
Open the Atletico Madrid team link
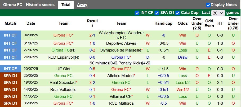pos(120,76)
